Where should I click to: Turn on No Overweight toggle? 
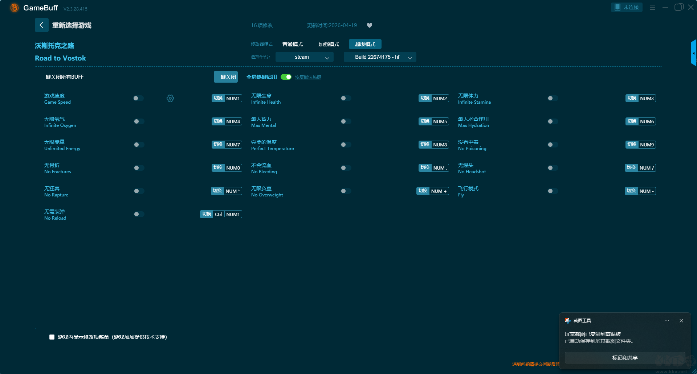(x=346, y=191)
